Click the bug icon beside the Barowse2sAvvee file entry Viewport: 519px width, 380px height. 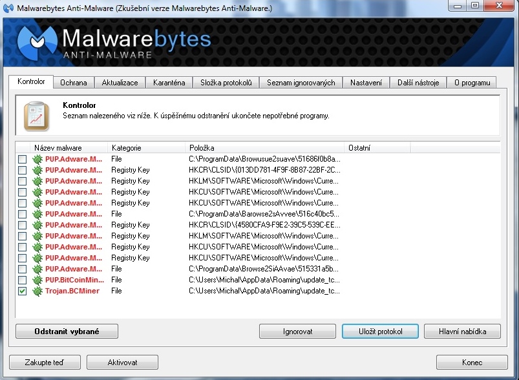coord(37,214)
